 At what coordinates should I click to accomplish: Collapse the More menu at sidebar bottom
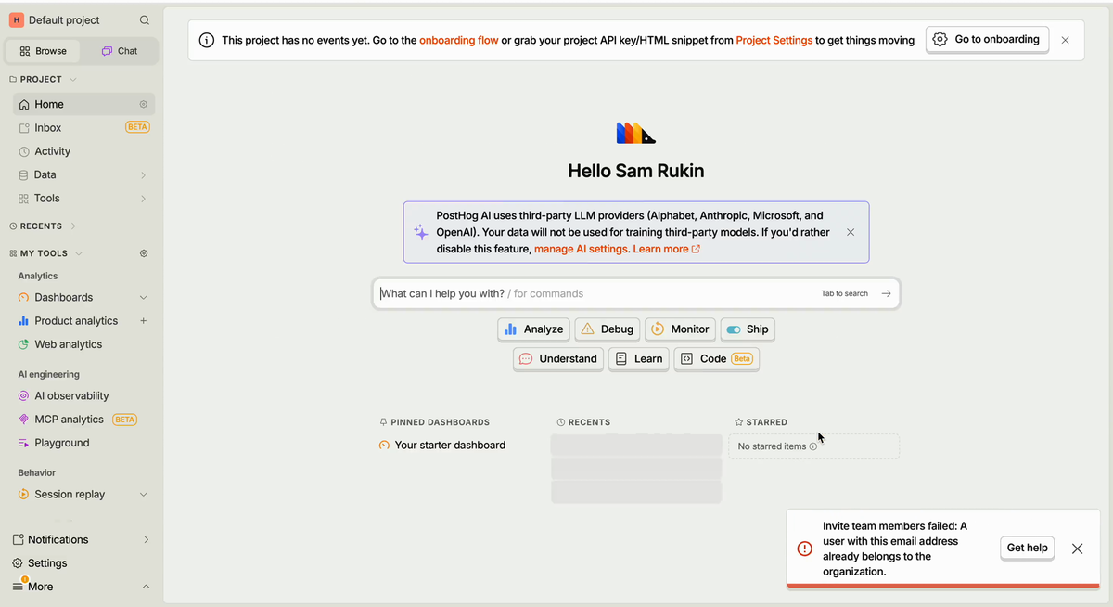(145, 587)
